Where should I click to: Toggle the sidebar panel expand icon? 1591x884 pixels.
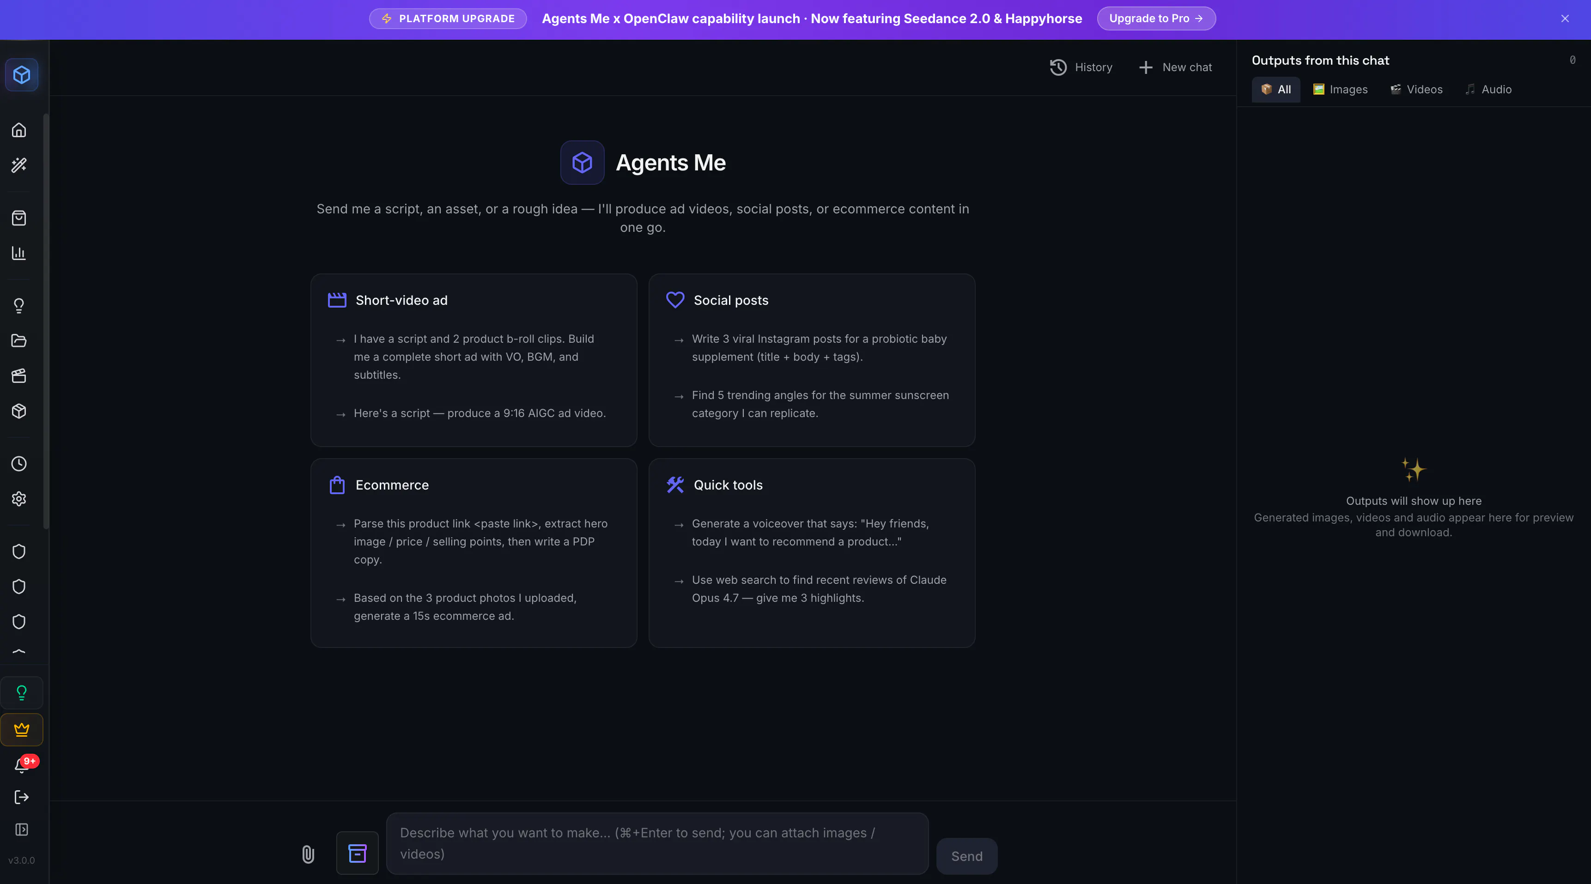point(22,830)
